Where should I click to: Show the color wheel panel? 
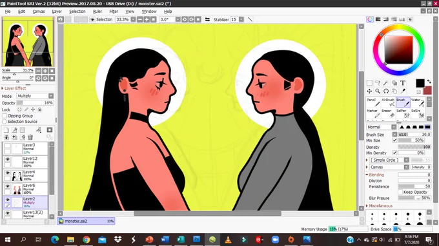[x=370, y=19]
